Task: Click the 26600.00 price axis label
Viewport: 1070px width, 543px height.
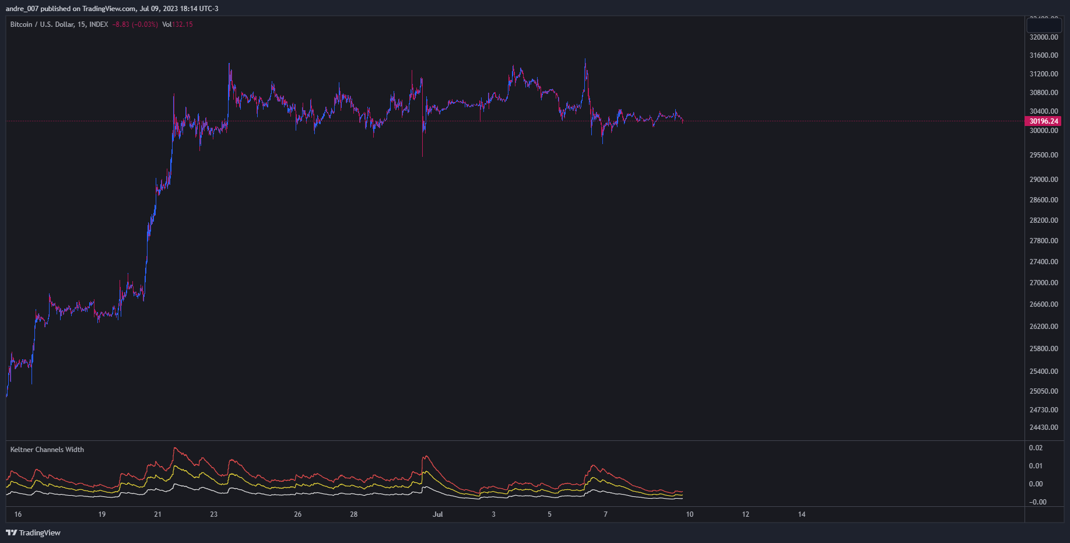Action: 1044,304
